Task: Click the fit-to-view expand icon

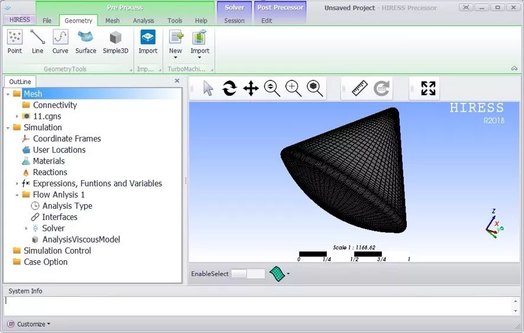Action: (x=428, y=89)
